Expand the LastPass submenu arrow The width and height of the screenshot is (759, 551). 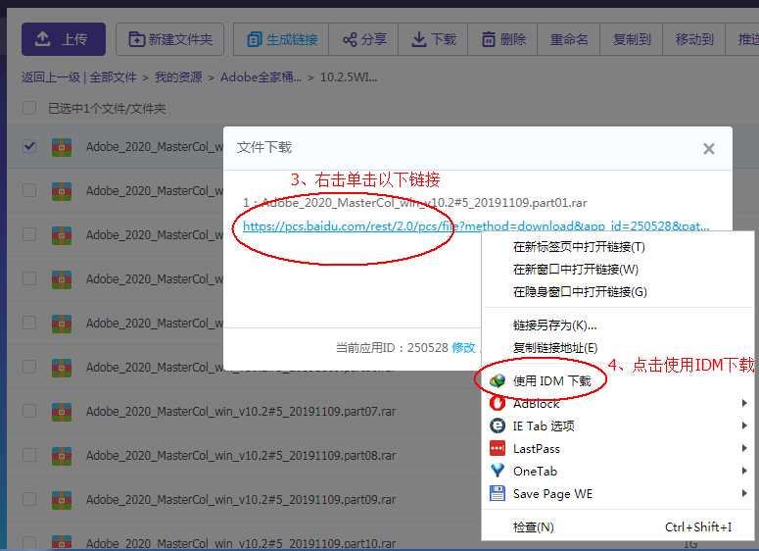744,448
